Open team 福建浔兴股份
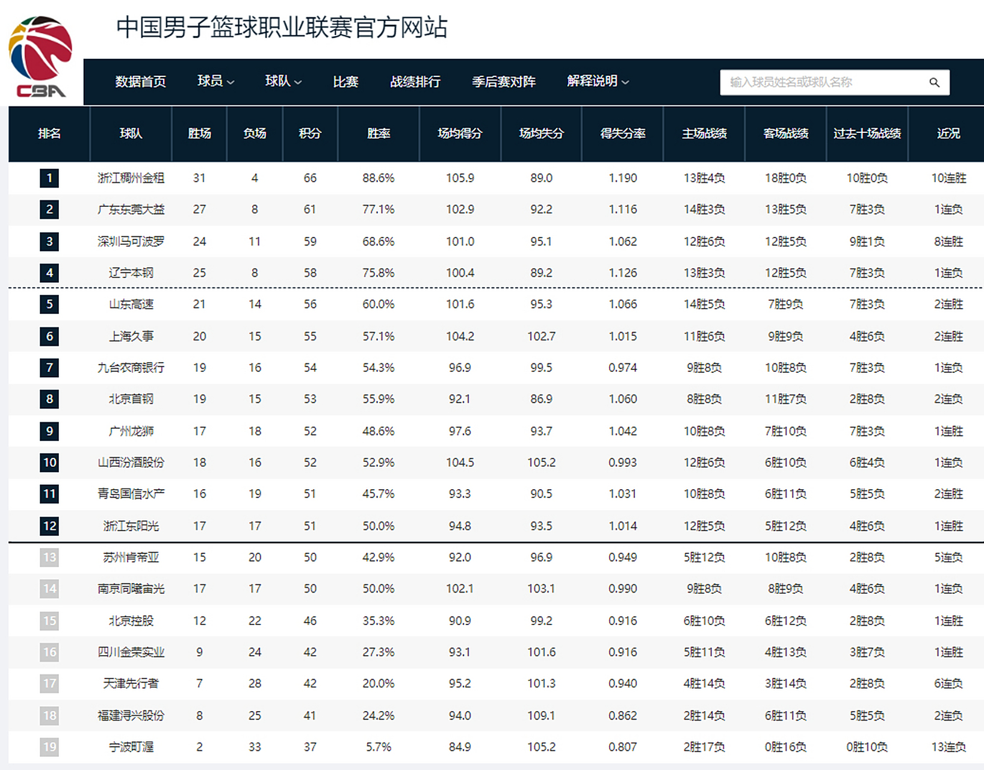 pyautogui.click(x=131, y=715)
